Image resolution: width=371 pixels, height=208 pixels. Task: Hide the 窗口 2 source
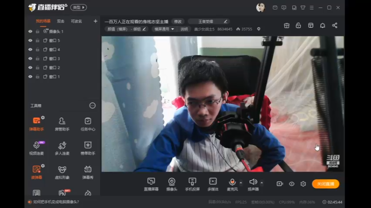point(30,67)
